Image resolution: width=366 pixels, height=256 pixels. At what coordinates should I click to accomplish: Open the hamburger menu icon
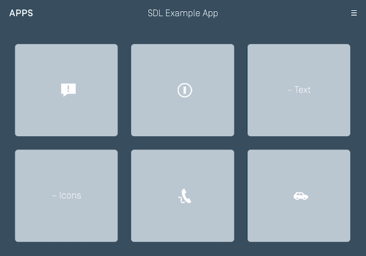(354, 13)
